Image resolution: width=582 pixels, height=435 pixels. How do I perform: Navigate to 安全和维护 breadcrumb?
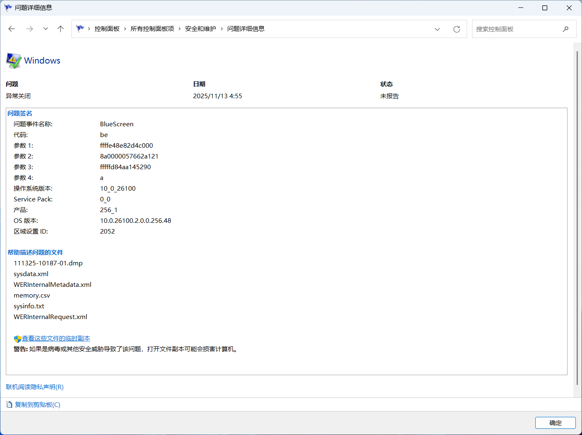(200, 29)
